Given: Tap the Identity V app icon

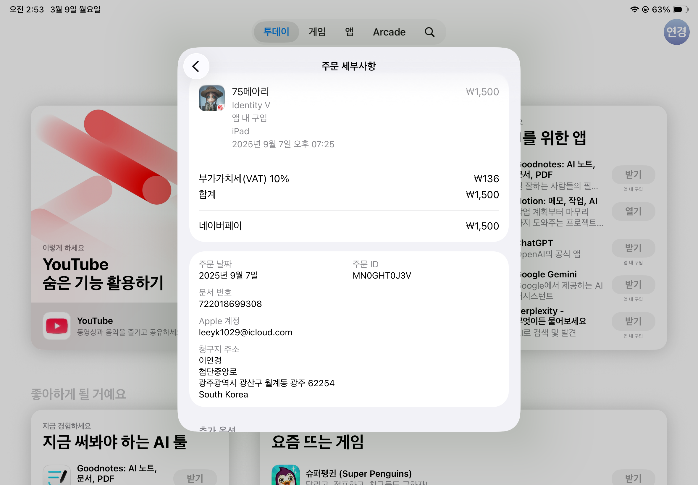Looking at the screenshot, I should [211, 98].
